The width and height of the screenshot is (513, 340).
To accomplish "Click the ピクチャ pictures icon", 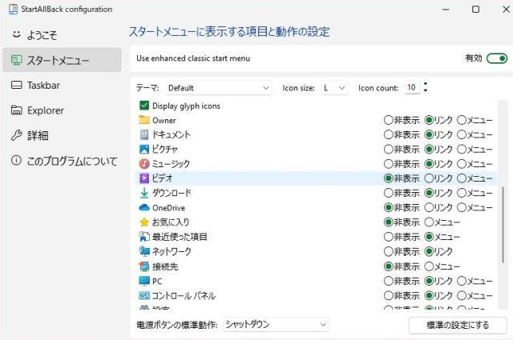I will tap(144, 149).
